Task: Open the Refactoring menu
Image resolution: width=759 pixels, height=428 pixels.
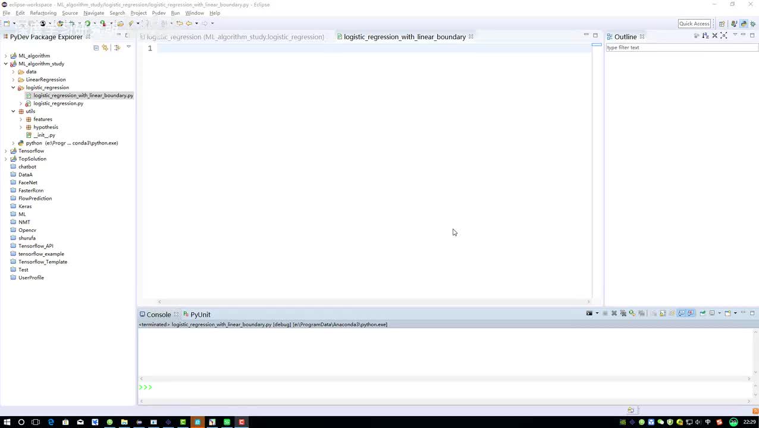Action: point(43,13)
